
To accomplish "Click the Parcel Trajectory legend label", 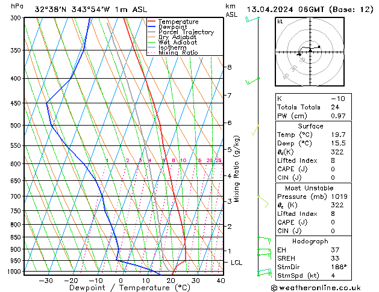I will point(186,32).
